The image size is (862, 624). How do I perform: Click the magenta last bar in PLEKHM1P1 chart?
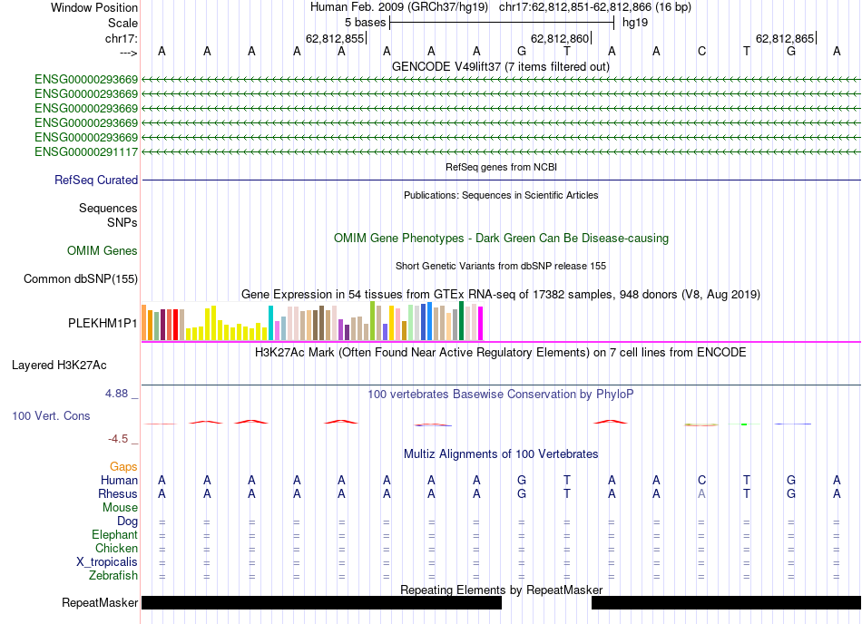click(481, 324)
